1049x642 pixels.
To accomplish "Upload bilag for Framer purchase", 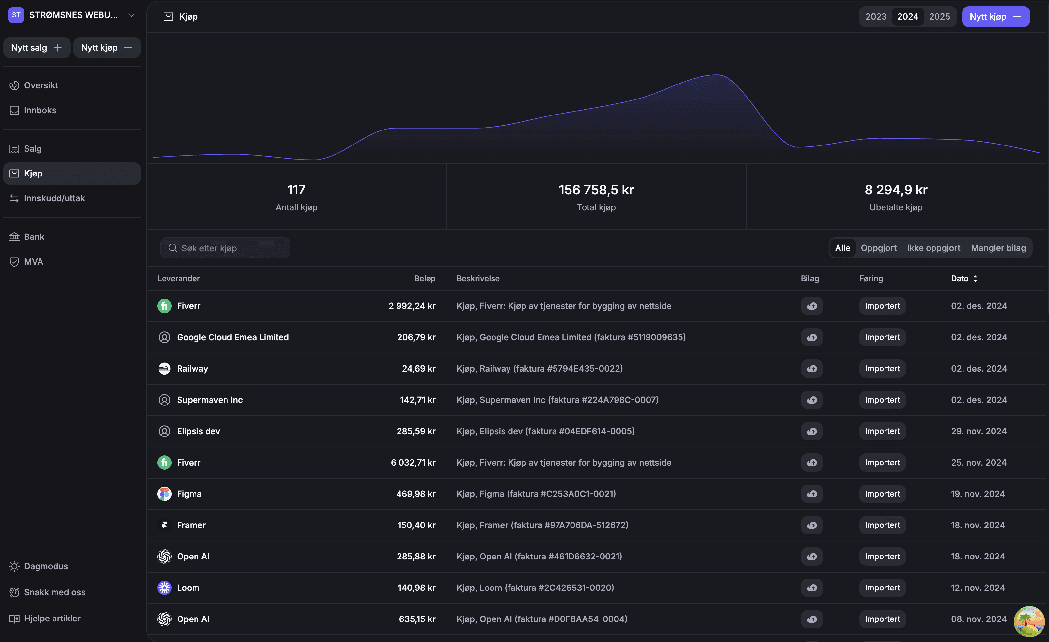I will pyautogui.click(x=811, y=525).
